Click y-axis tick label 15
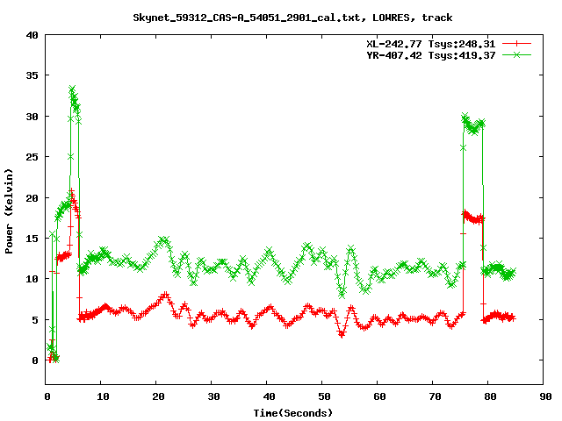This screenshot has height=421, width=562. click(x=32, y=238)
